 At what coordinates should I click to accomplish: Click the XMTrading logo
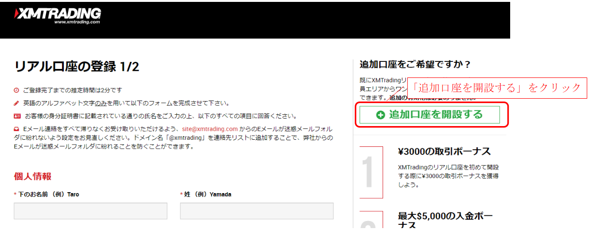click(57, 16)
